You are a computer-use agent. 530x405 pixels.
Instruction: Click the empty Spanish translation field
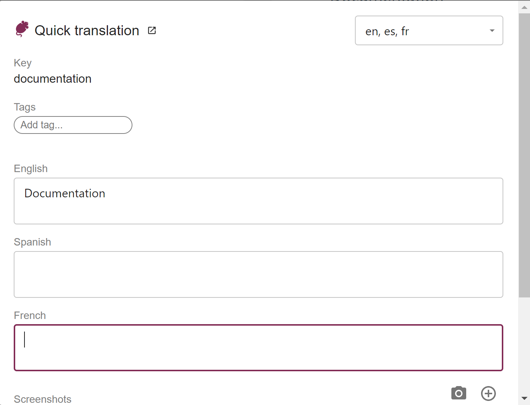pyautogui.click(x=258, y=274)
